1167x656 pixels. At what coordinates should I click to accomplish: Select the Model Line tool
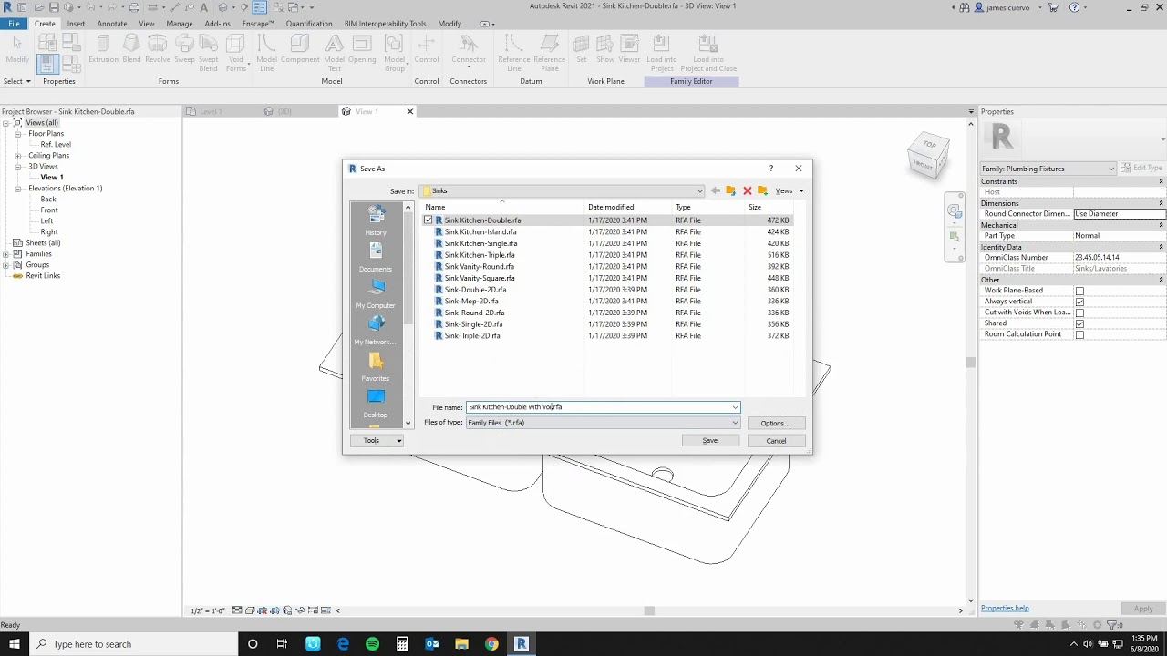(266, 53)
